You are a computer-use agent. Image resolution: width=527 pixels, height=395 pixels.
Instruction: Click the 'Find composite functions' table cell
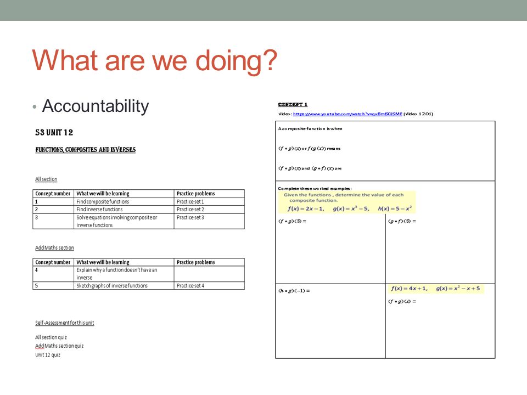(124, 201)
